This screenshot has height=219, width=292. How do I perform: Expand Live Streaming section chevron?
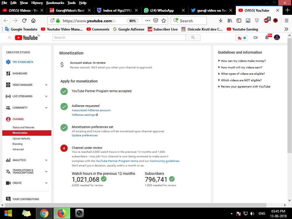coord(46,96)
